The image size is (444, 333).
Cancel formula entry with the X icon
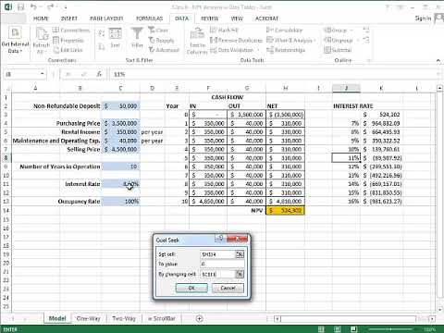(68, 74)
